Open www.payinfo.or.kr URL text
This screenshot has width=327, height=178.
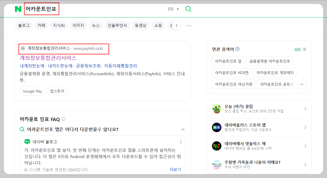click(x=88, y=48)
